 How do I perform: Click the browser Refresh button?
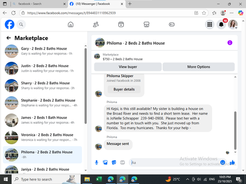point(13,13)
